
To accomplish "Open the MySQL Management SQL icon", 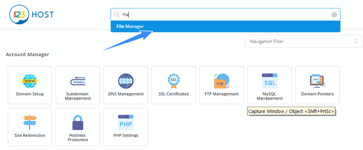I will coord(269,81).
